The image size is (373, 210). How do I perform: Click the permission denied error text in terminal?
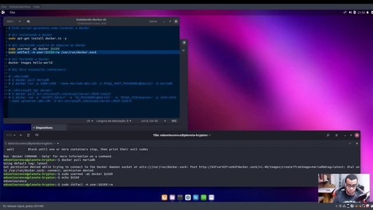(181, 169)
